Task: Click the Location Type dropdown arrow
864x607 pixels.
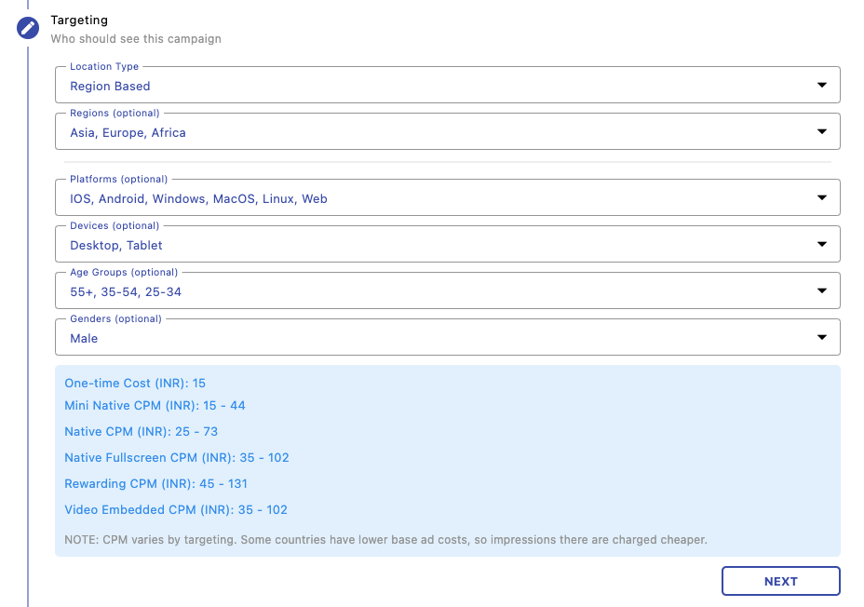Action: pyautogui.click(x=821, y=85)
